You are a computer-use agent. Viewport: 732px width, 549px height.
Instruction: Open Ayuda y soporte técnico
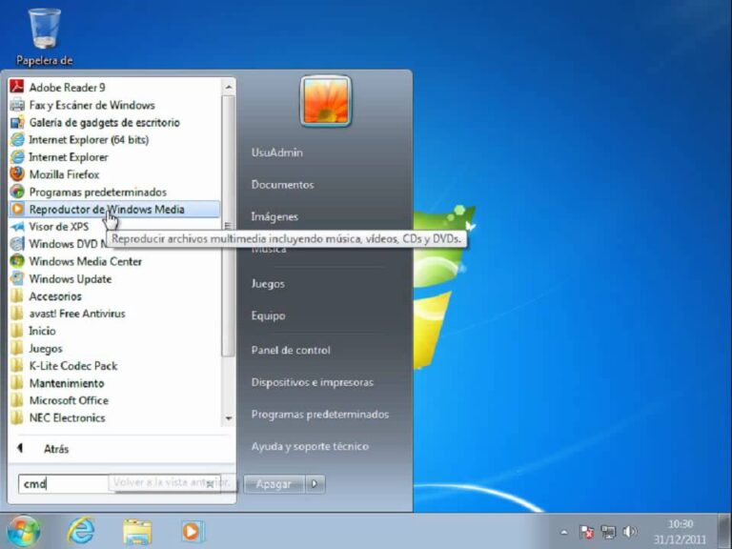coord(310,446)
